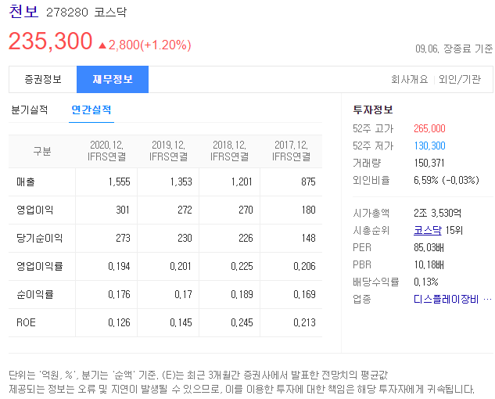Click the 코스닥 market rank link
Viewport: 495px width, 399px height.
tap(428, 230)
